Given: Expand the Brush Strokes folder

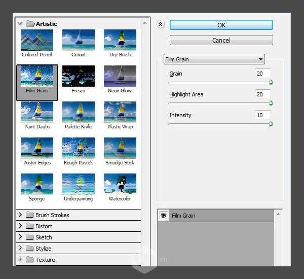Looking at the screenshot, I should pyautogui.click(x=20, y=215).
